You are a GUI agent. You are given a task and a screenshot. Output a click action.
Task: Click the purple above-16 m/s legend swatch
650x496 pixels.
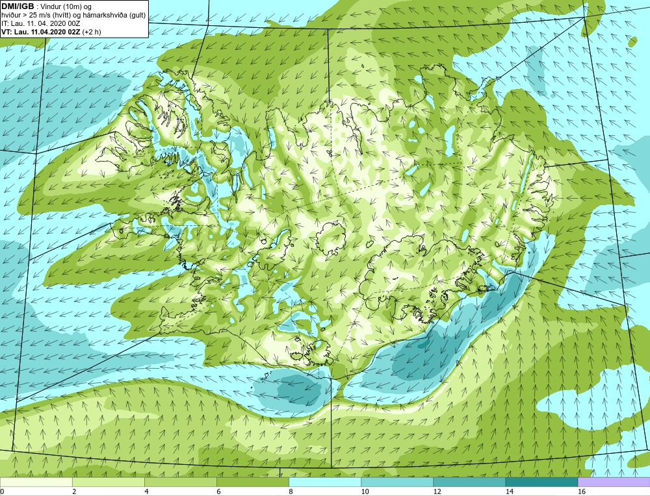point(614,482)
